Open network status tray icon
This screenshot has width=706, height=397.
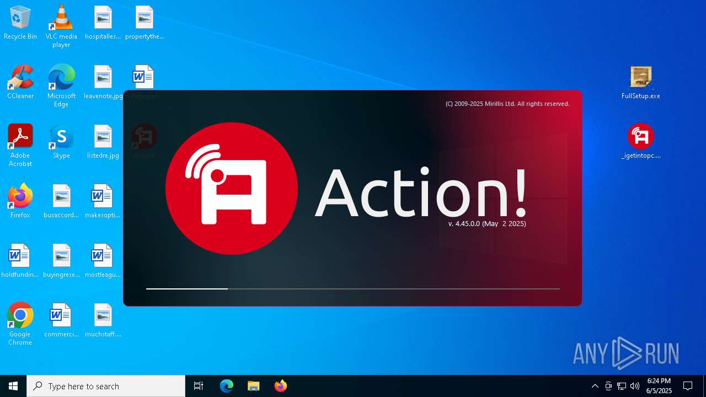tap(622, 386)
